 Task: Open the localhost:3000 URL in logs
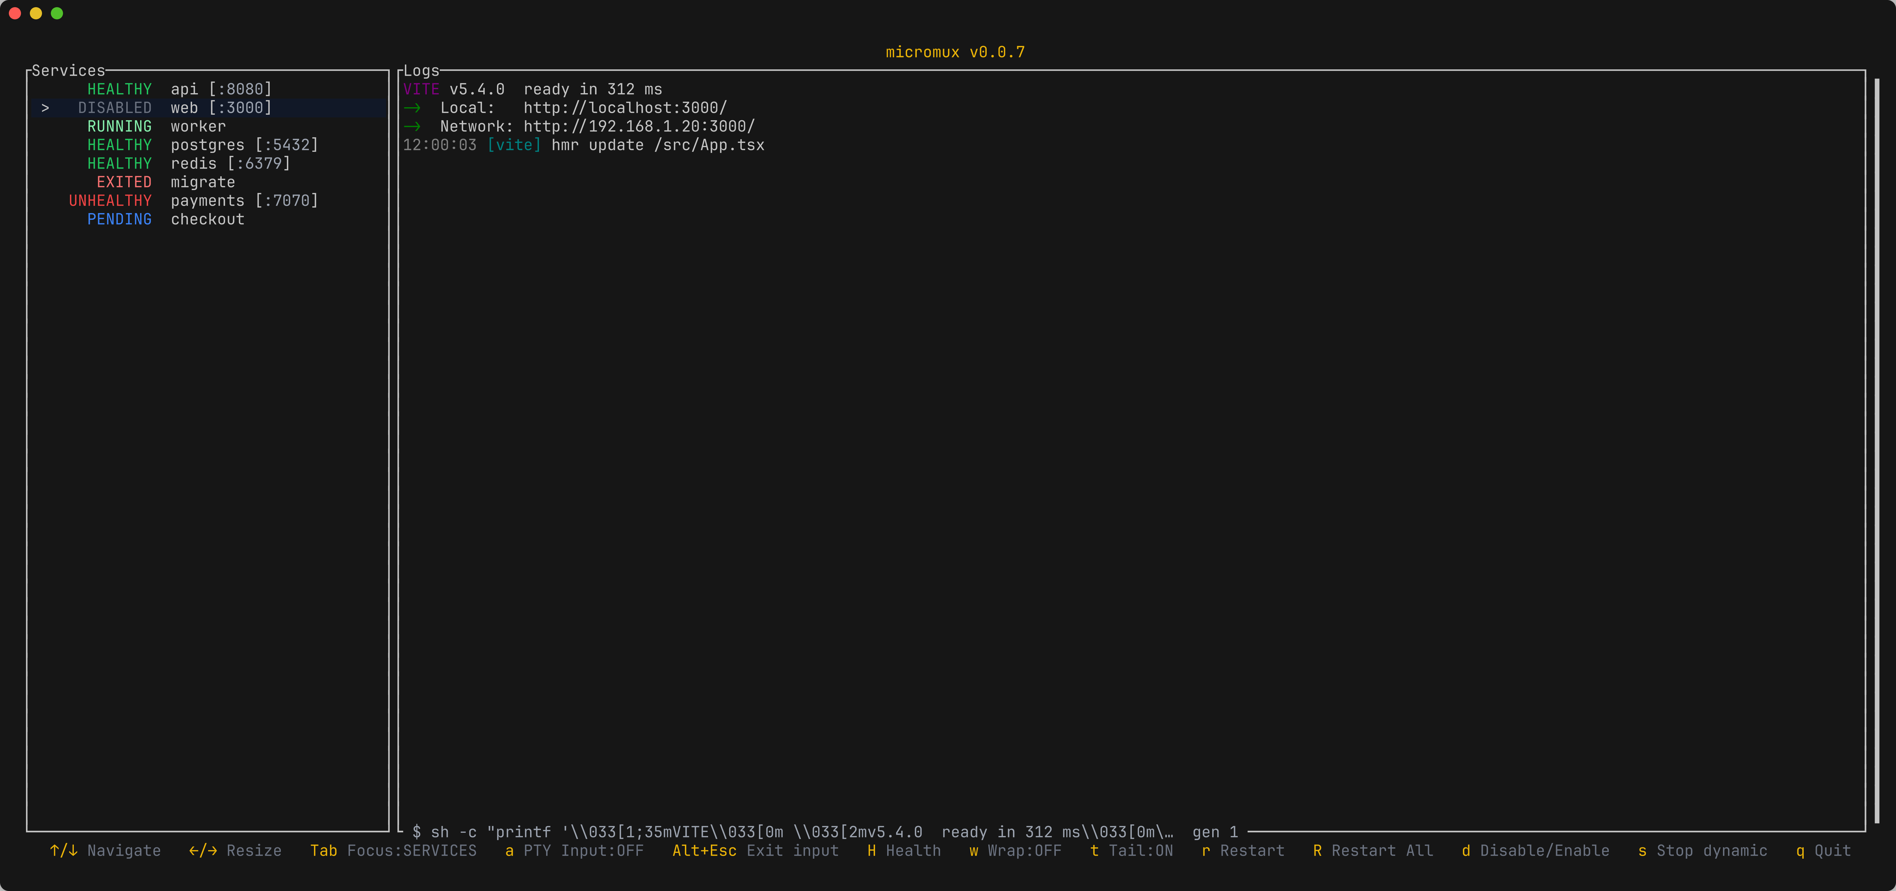click(x=625, y=108)
